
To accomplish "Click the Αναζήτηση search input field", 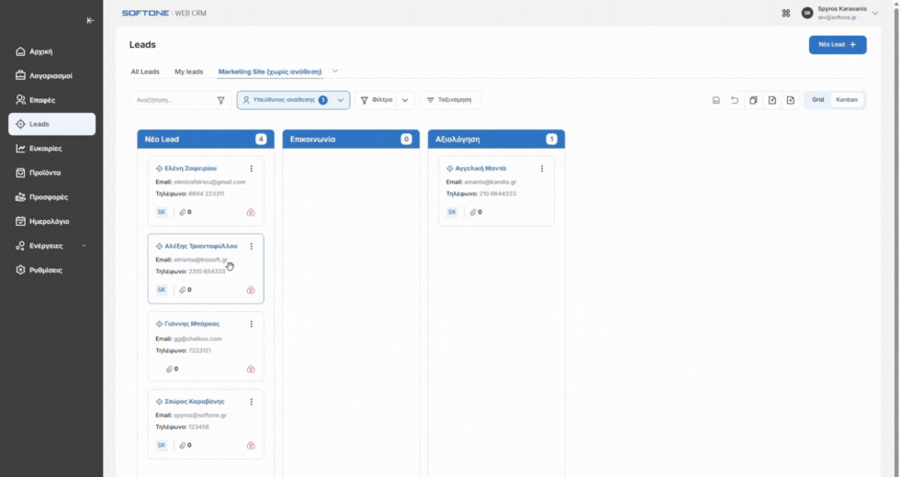I will click(171, 100).
